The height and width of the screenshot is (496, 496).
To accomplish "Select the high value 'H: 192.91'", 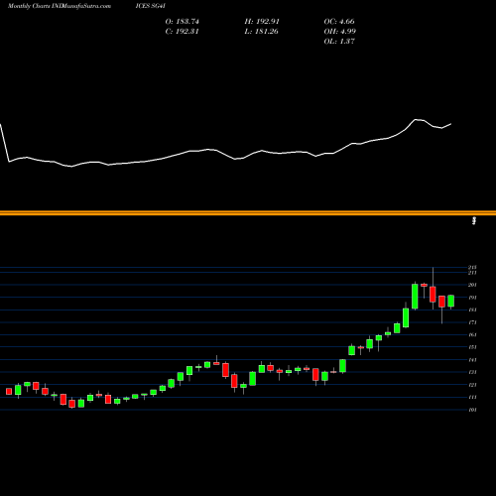I will [x=262, y=22].
